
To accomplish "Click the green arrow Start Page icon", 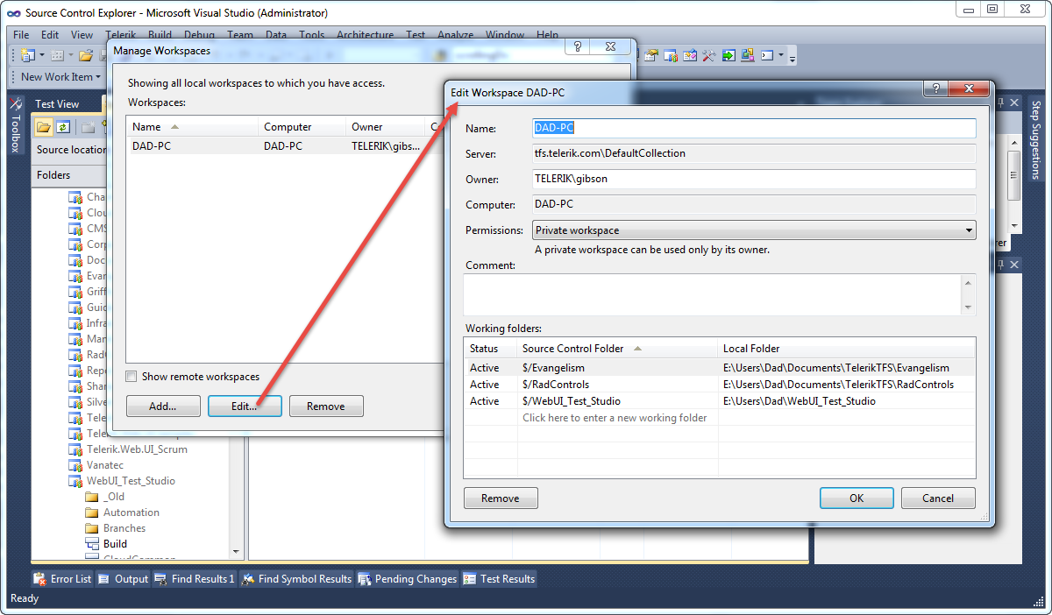I will point(729,55).
